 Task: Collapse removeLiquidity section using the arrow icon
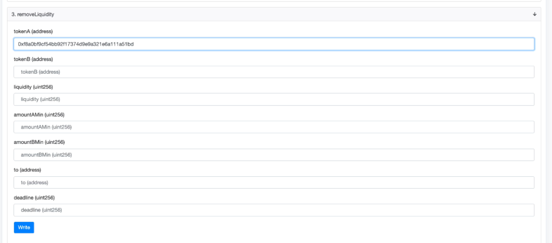[534, 14]
